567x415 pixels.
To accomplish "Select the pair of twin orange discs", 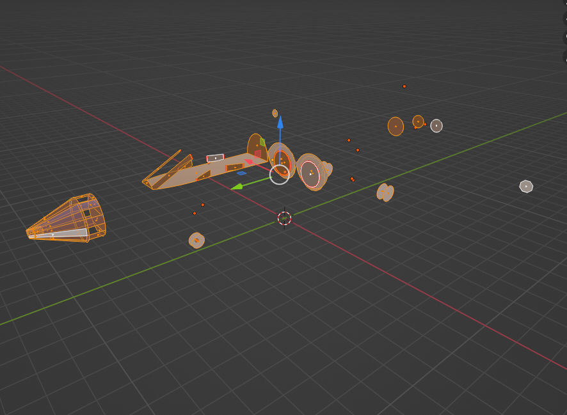I will click(x=385, y=192).
